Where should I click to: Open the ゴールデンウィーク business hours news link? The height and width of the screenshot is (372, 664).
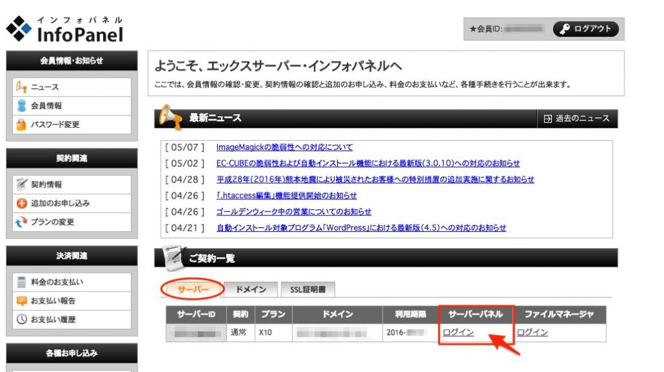click(x=294, y=212)
